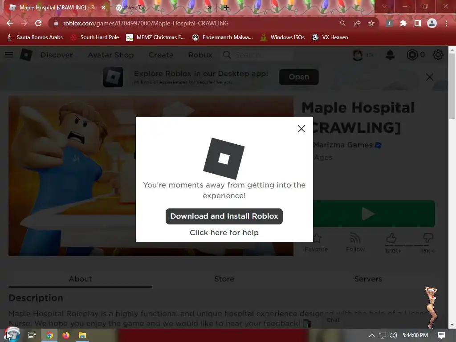Like the game with thumbs up

click(x=391, y=238)
